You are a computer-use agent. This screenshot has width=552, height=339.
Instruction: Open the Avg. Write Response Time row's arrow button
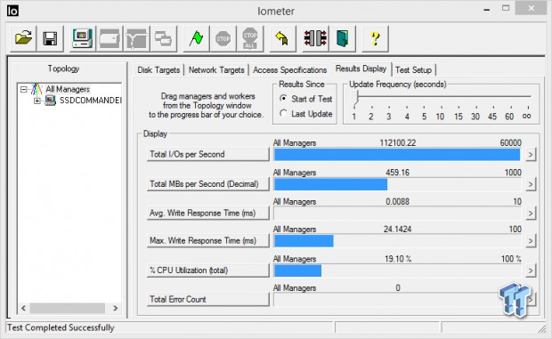(x=531, y=214)
